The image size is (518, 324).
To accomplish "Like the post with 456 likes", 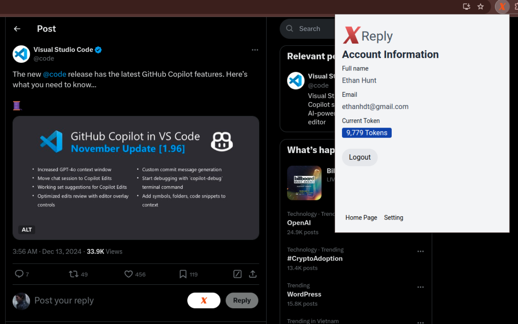I will (x=129, y=274).
